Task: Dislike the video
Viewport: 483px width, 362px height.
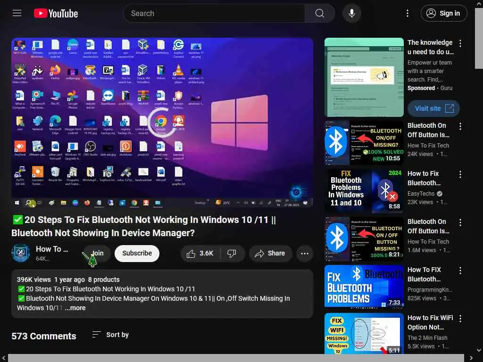Action: pos(232,253)
